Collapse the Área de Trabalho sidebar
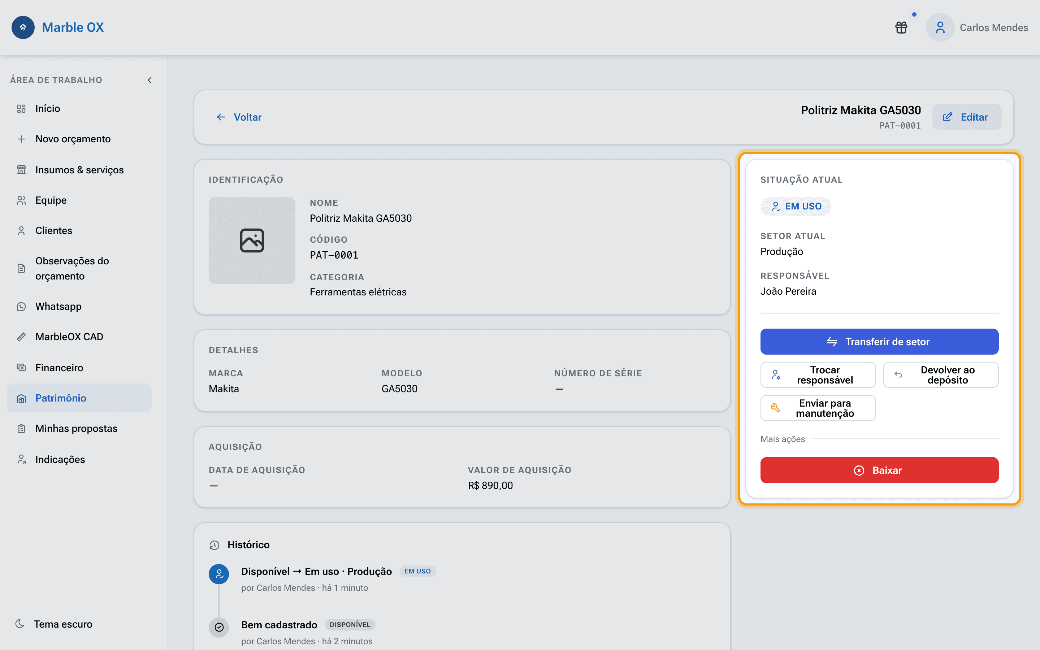1040x650 pixels. 149,80
